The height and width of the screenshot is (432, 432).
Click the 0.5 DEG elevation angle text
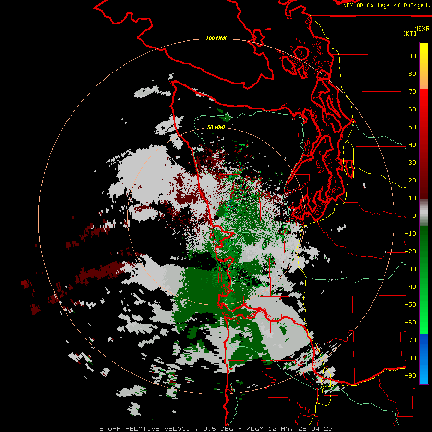point(218,429)
